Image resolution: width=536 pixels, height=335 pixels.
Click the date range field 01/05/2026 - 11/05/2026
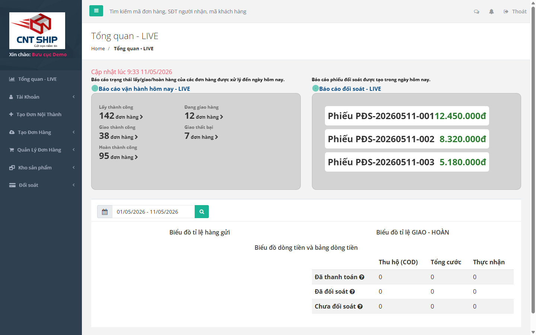click(153, 212)
